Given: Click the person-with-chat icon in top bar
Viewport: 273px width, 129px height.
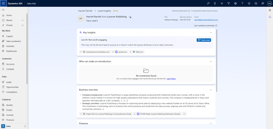Looking at the screenshot, I should tap(263, 3).
